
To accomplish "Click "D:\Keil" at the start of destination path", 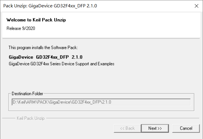I will click(18, 102).
